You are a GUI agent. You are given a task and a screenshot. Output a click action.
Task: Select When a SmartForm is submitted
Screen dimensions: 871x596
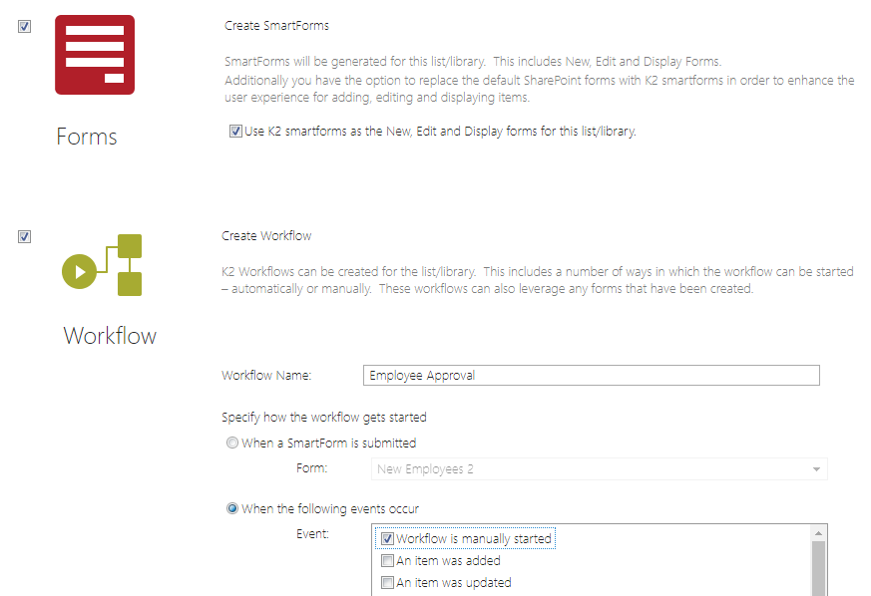tap(232, 444)
